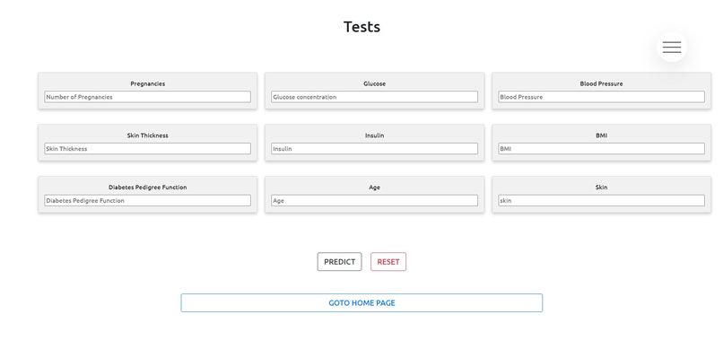
Task: Click the Insulin label text
Action: point(374,135)
